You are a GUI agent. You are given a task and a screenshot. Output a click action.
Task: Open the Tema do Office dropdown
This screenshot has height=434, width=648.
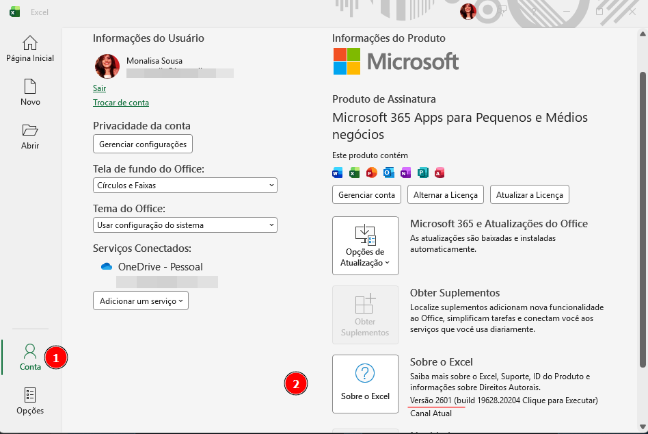185,225
